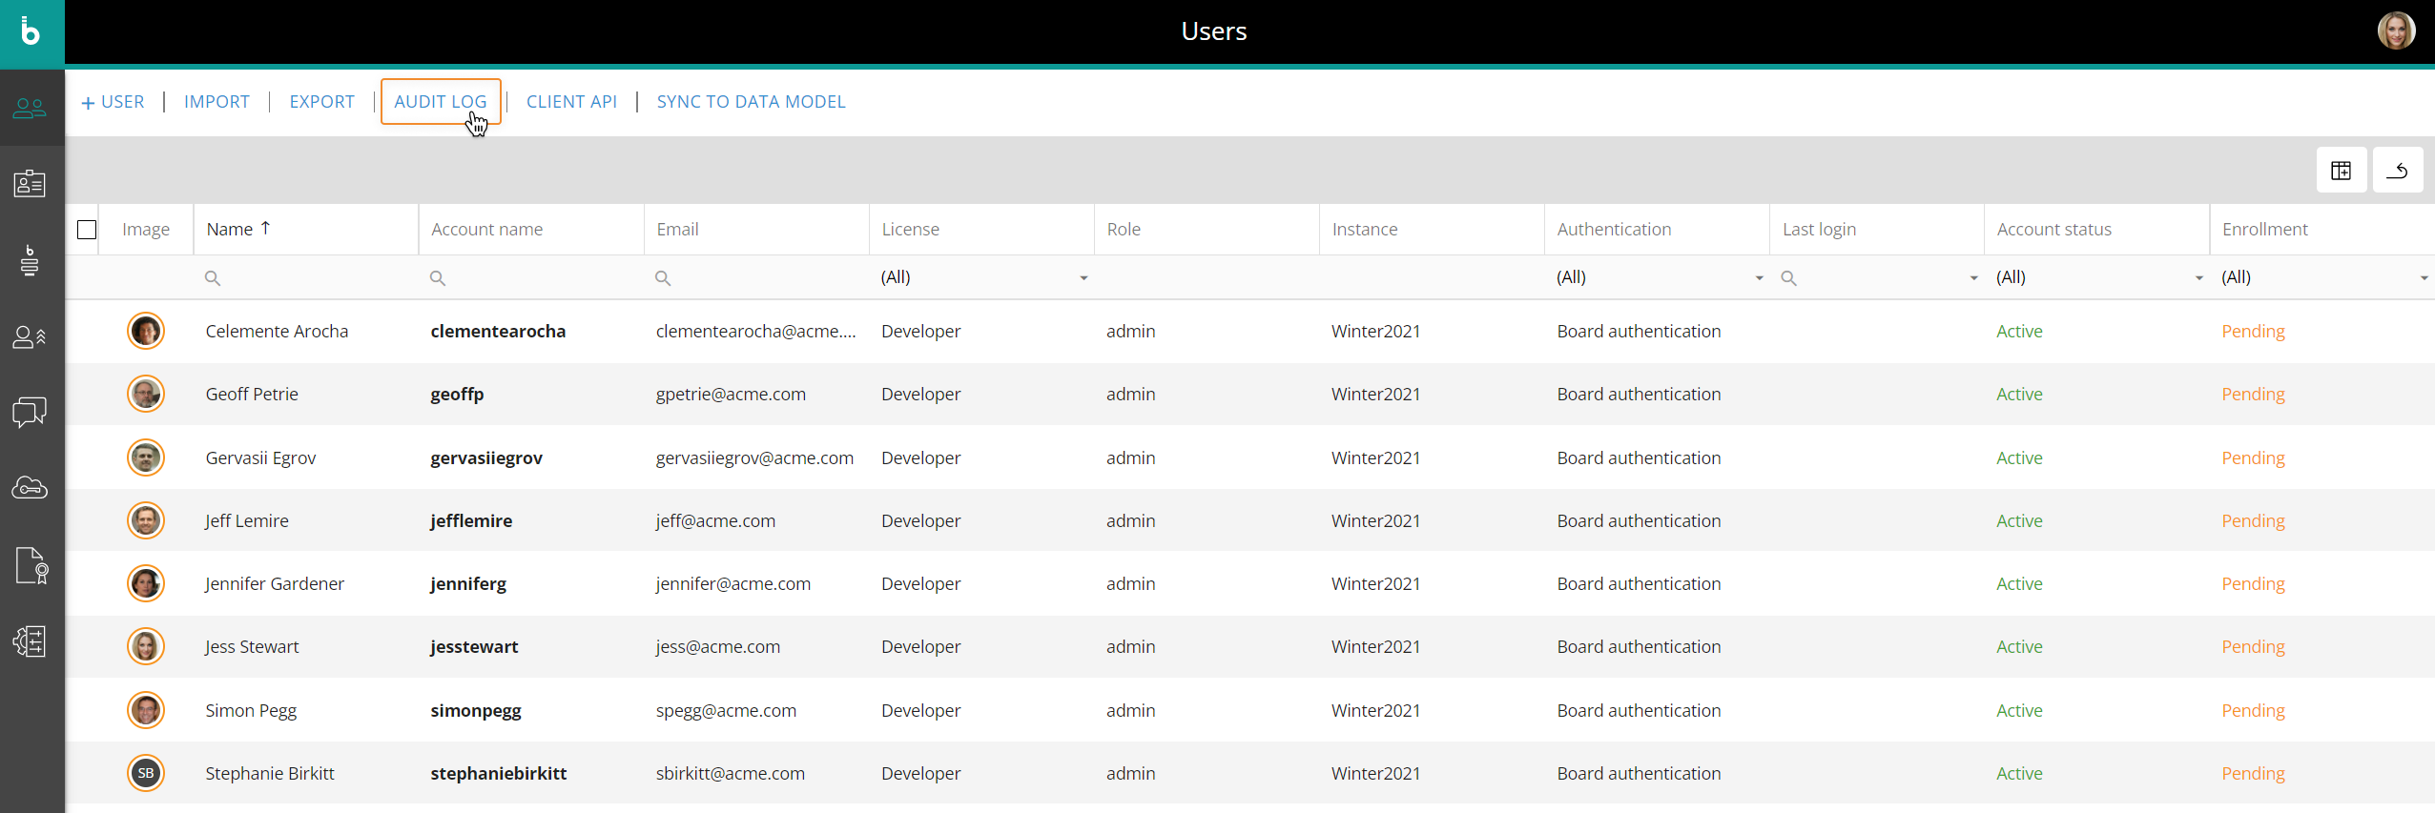
Task: Sort by the Name column header
Action: [x=231, y=230]
